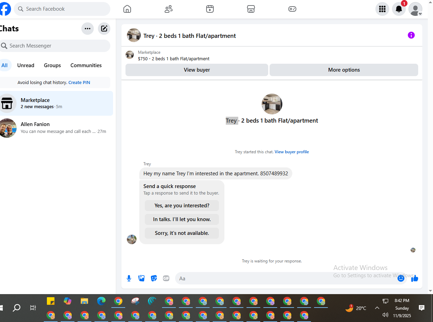This screenshot has height=322, width=433.
Task: Open Copilot from the taskbar
Action: pos(68,301)
